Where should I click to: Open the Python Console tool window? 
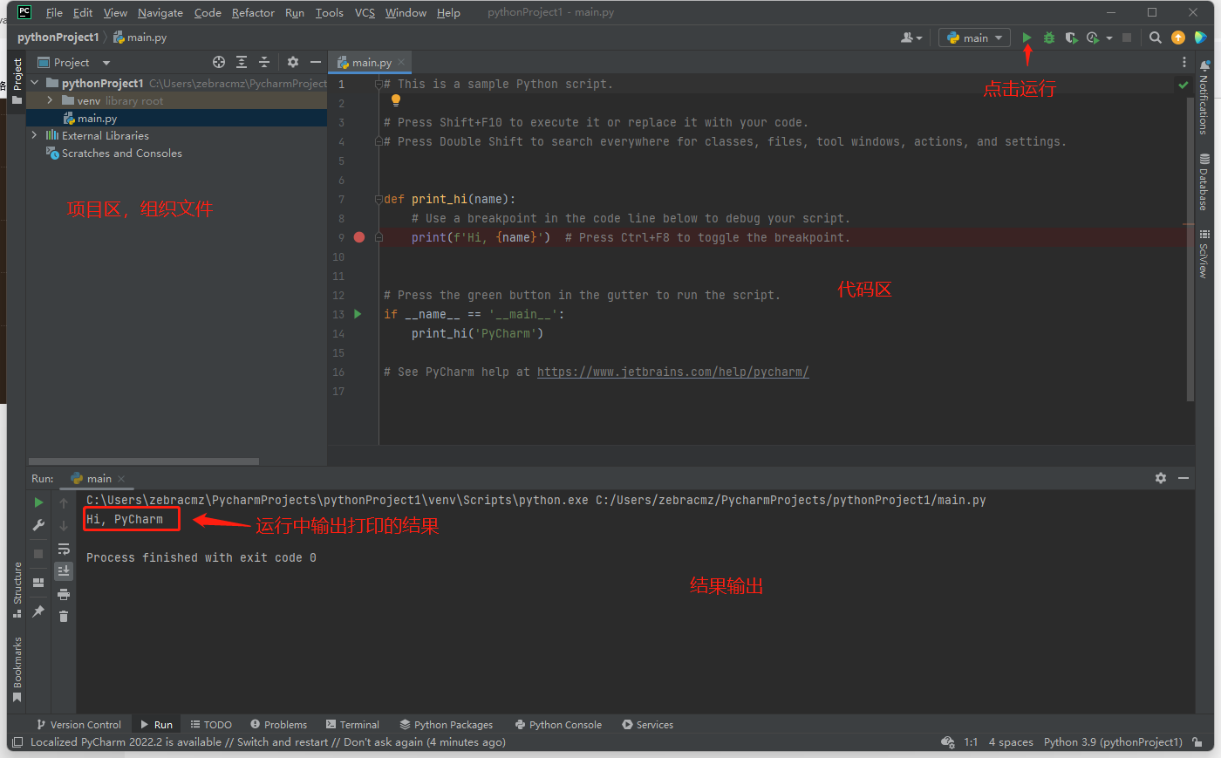[558, 725]
